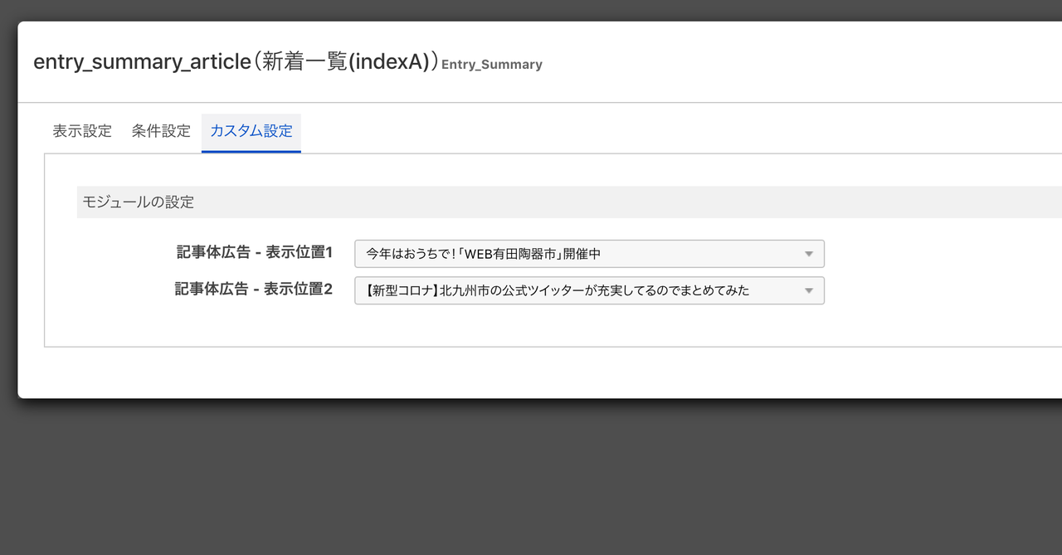Click the 記事体広告 - 表示位置2 label
This screenshot has height=555, width=1062.
pos(253,289)
